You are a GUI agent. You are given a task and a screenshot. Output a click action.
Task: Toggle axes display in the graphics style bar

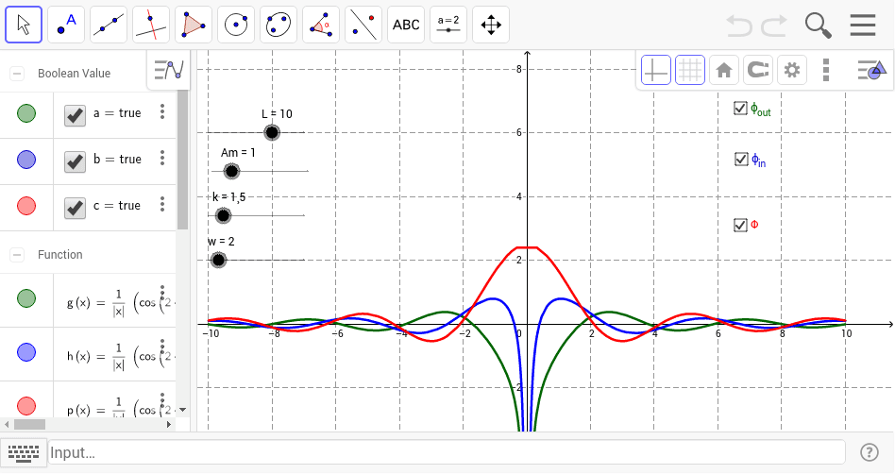[x=656, y=70]
